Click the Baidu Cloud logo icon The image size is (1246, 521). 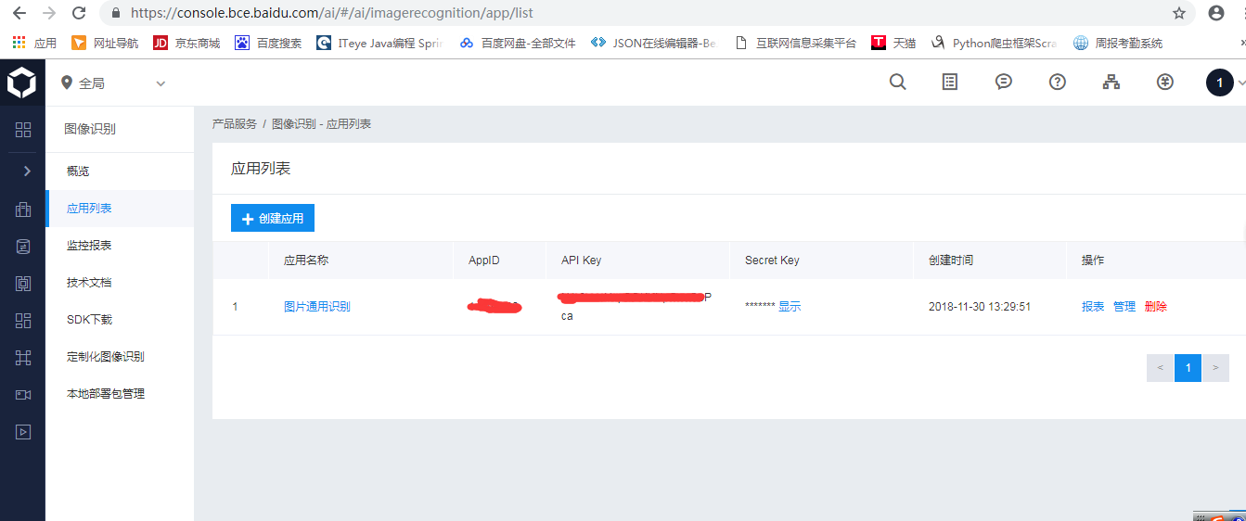pyautogui.click(x=21, y=83)
